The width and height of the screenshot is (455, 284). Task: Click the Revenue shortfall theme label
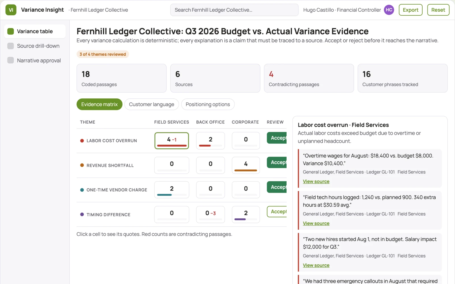(x=110, y=165)
